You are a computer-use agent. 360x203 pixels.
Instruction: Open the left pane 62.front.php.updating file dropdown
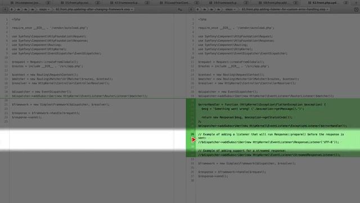tap(94, 10)
